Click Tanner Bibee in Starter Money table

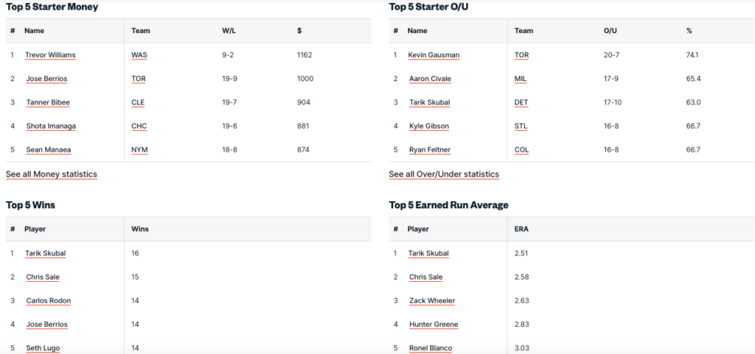point(48,102)
